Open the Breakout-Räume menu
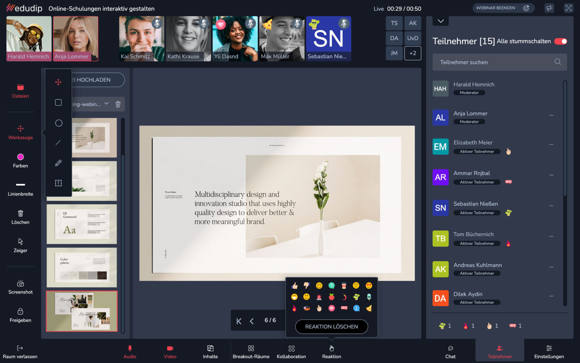 click(x=251, y=352)
